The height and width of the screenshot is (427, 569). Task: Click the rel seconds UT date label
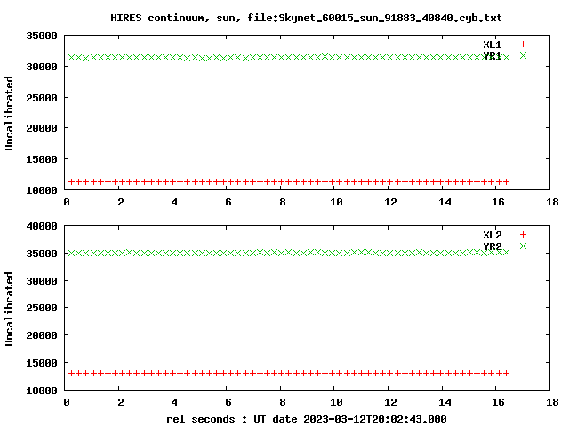306,419
